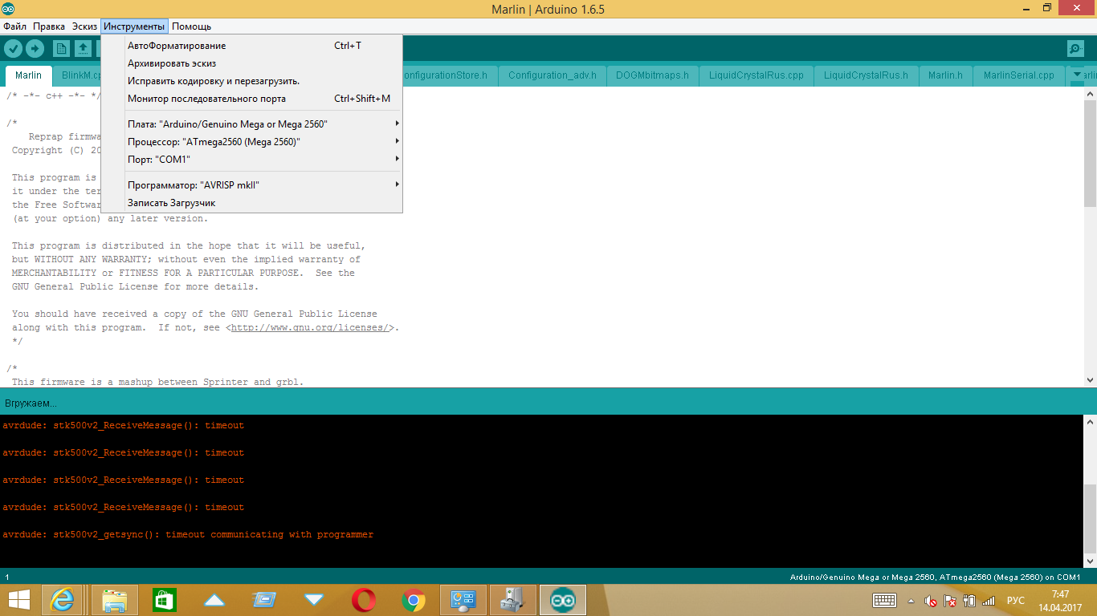1097x616 pixels.
Task: Switch to the ConfigurationStore.h tab
Action: pos(449,75)
